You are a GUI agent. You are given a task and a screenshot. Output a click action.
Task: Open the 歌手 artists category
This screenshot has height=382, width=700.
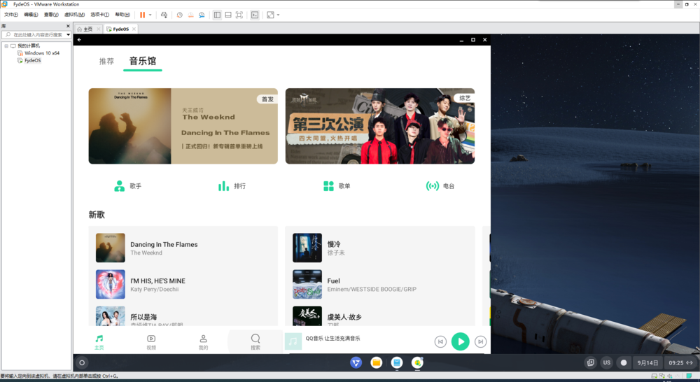127,186
